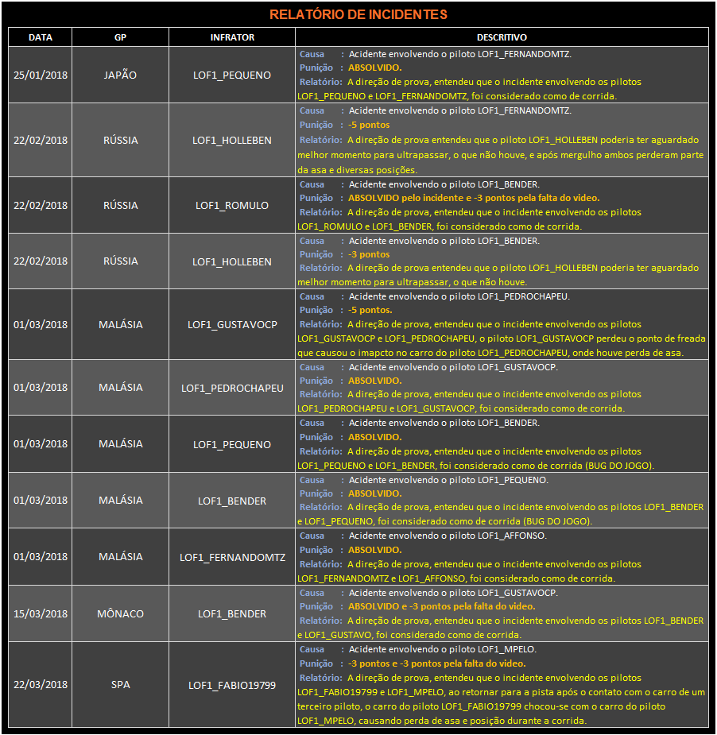Click ABSOLVIDO in the LOF1_FERNANDOMTZ row

[374, 550]
